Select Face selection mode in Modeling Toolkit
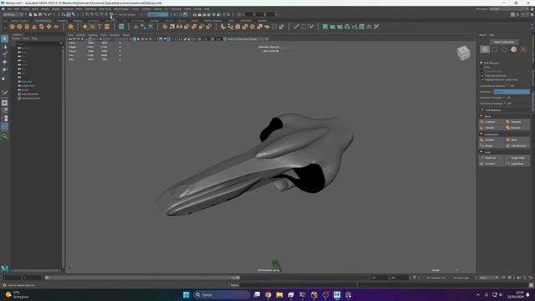This screenshot has height=301, width=535. click(514, 49)
